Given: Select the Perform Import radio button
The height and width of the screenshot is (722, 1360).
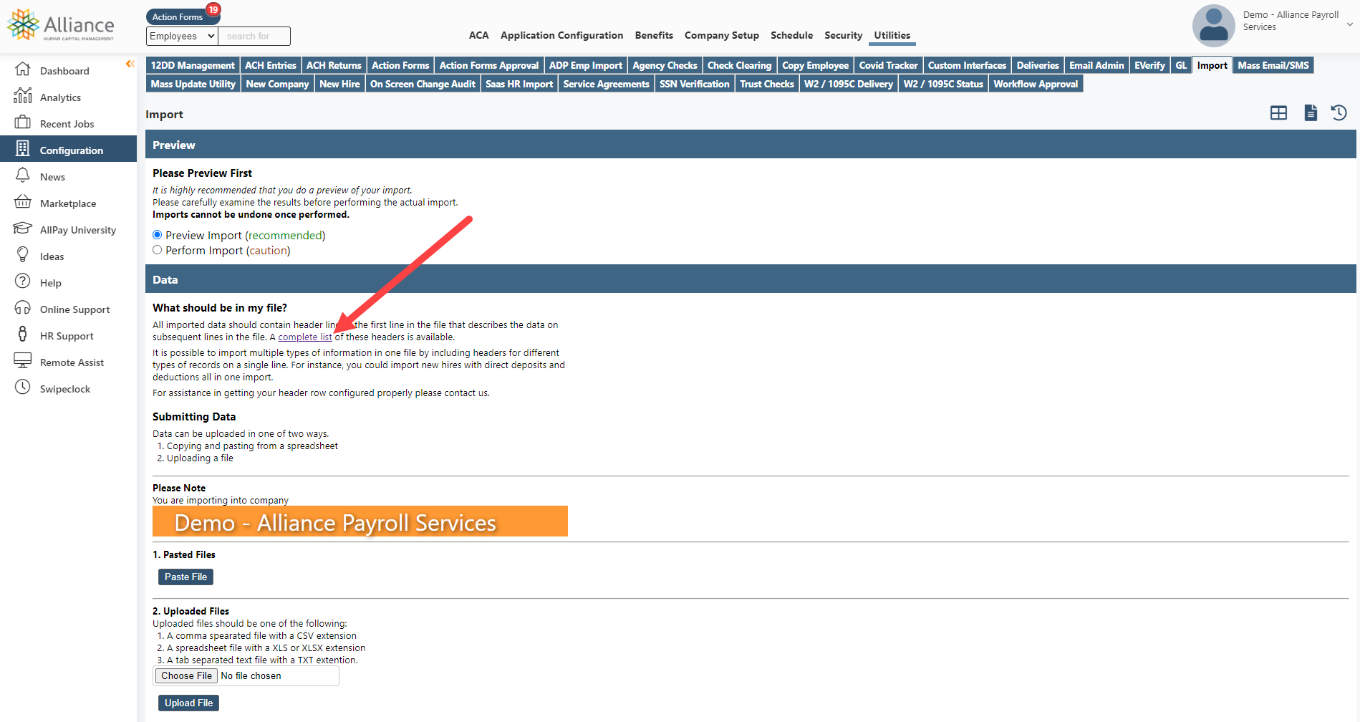Looking at the screenshot, I should pos(158,250).
